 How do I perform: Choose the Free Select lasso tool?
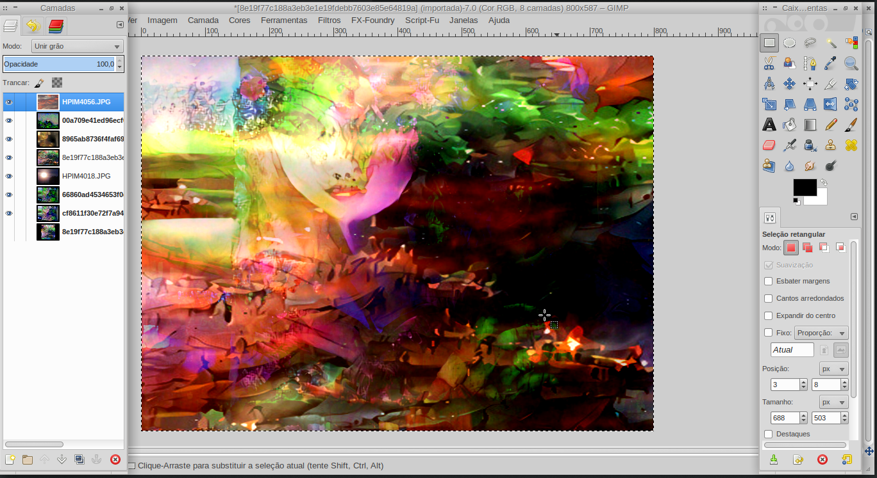pos(810,43)
